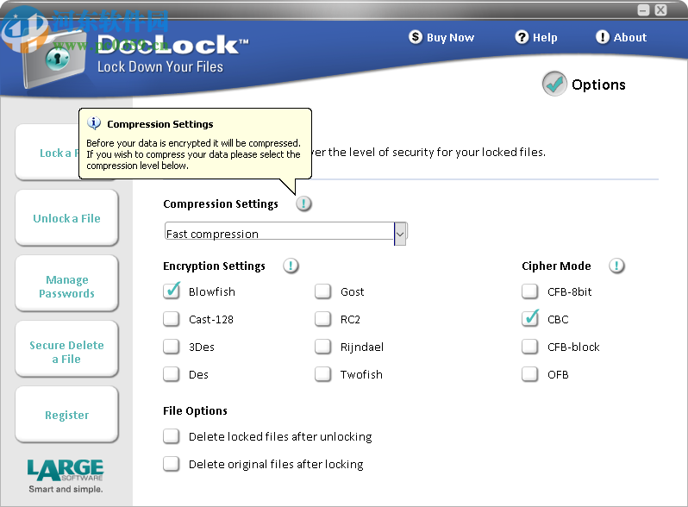Enable Delete locked files after unlocking
The image size is (688, 507).
(x=171, y=436)
